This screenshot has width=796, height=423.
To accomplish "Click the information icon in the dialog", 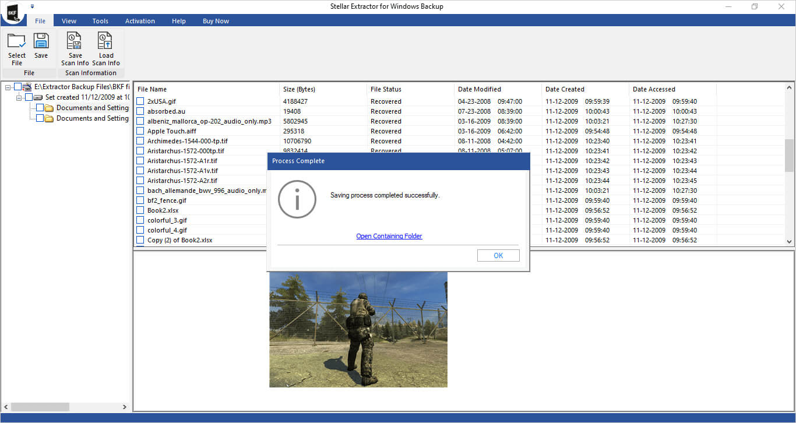I will (x=297, y=199).
